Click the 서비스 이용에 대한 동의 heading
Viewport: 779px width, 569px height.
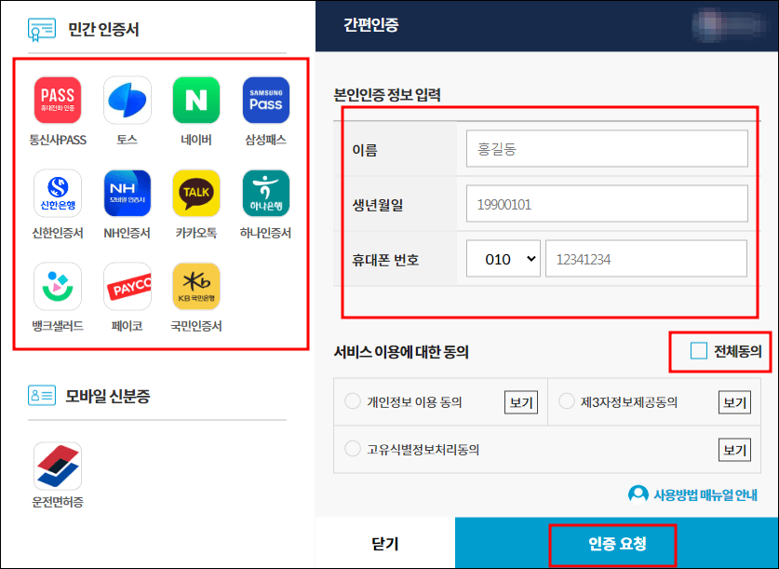click(401, 352)
